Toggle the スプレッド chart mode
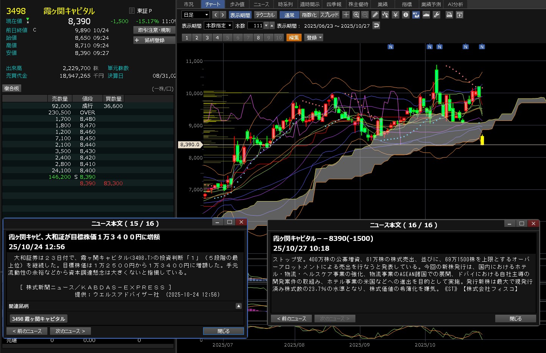This screenshot has width=546, height=353. (x=329, y=15)
